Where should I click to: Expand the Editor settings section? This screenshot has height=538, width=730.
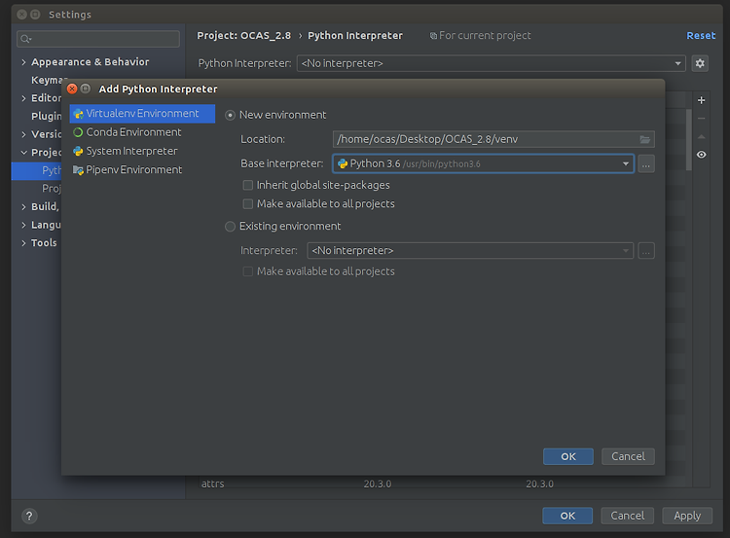click(23, 98)
